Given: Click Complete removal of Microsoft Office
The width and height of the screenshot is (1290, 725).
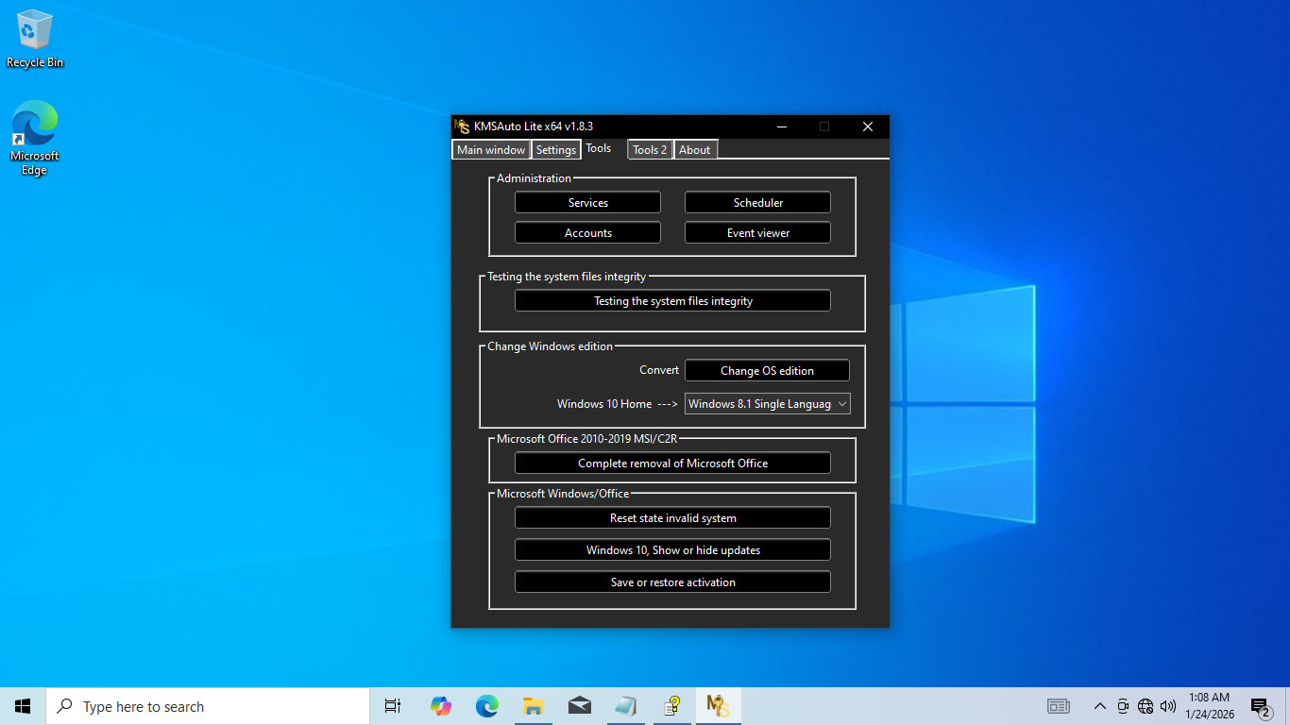Looking at the screenshot, I should click(672, 464).
